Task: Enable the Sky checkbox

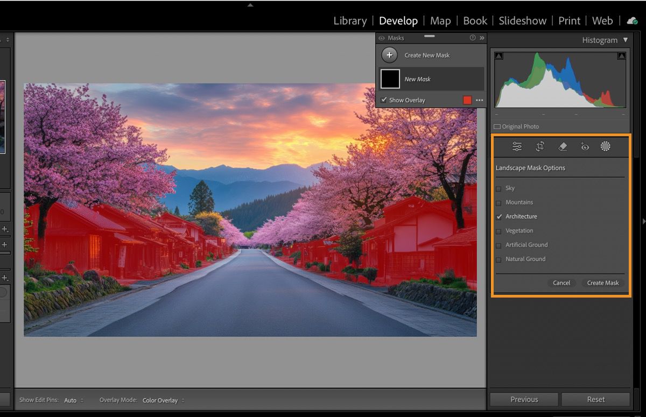Action: [x=498, y=188]
